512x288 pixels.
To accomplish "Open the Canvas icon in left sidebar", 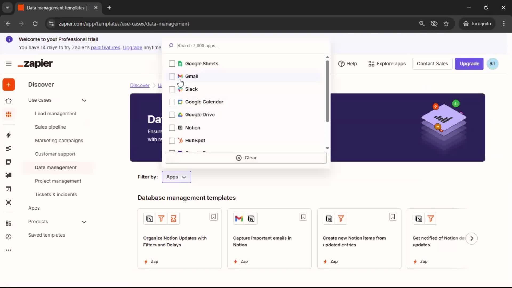I will coord(9,189).
